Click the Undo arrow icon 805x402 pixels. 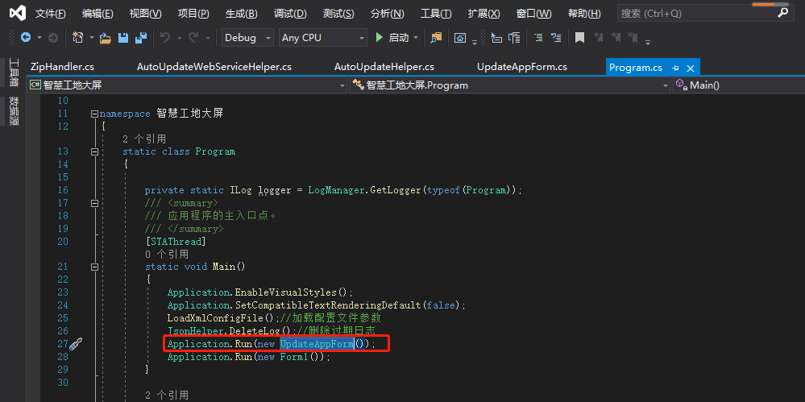coord(165,38)
